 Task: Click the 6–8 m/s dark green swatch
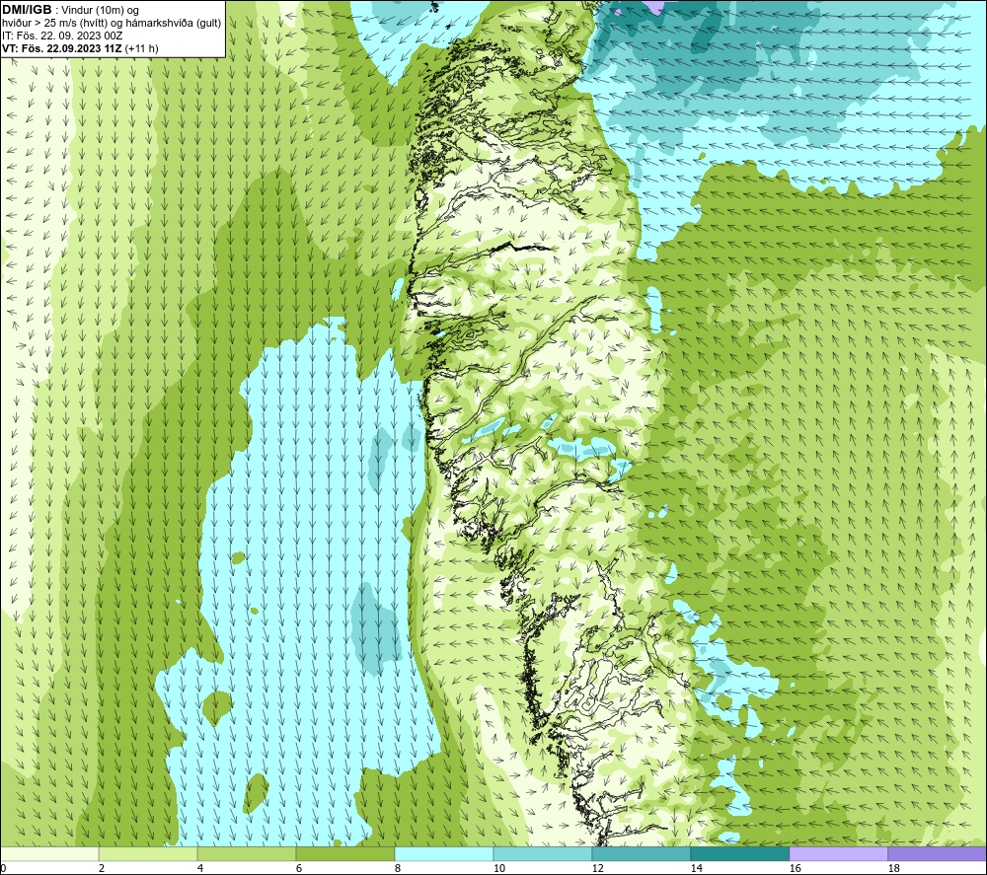pos(345,853)
